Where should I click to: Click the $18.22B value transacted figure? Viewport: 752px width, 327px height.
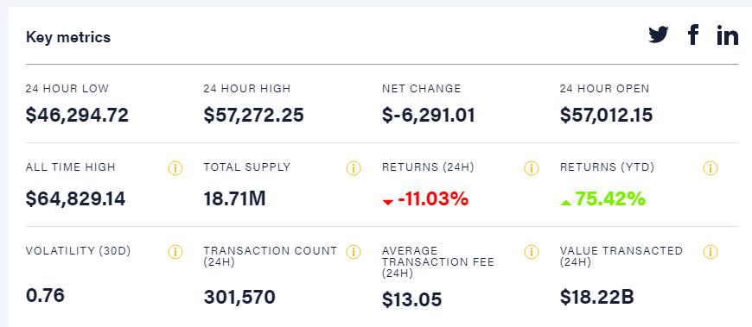click(x=597, y=298)
